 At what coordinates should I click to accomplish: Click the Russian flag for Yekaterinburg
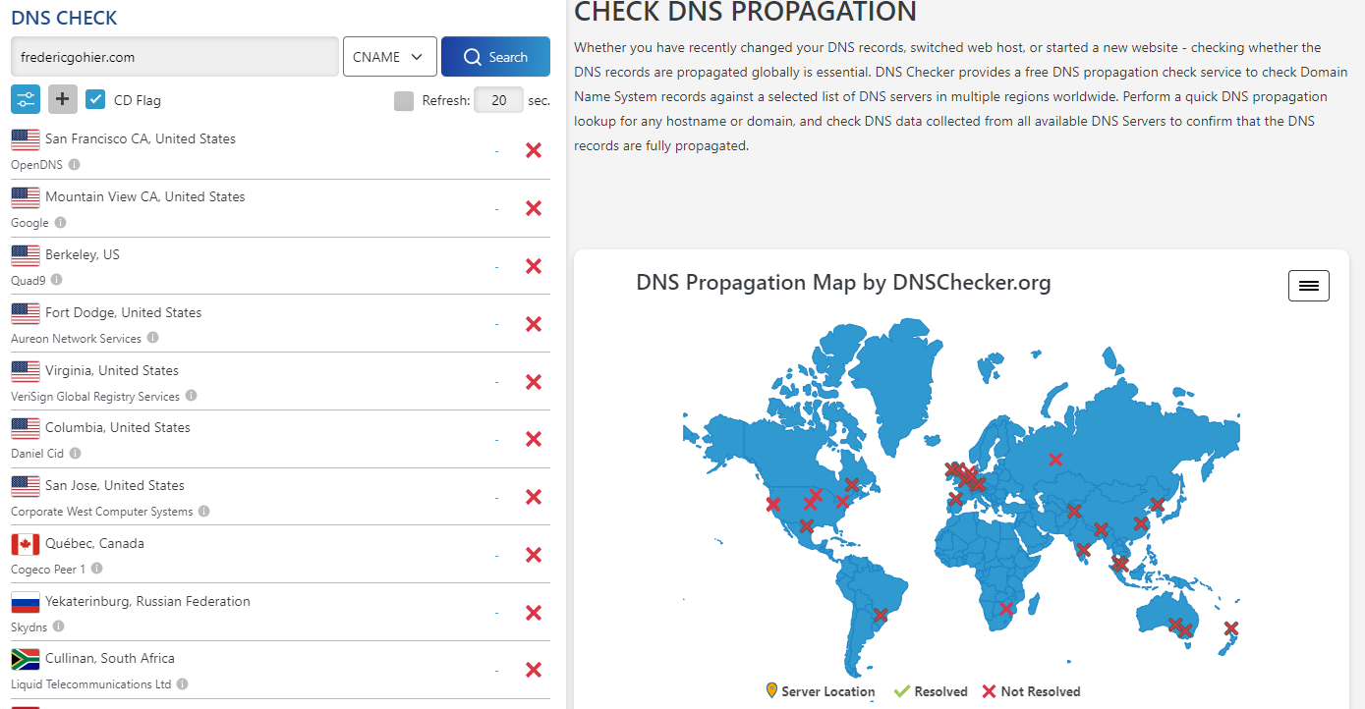tap(26, 602)
